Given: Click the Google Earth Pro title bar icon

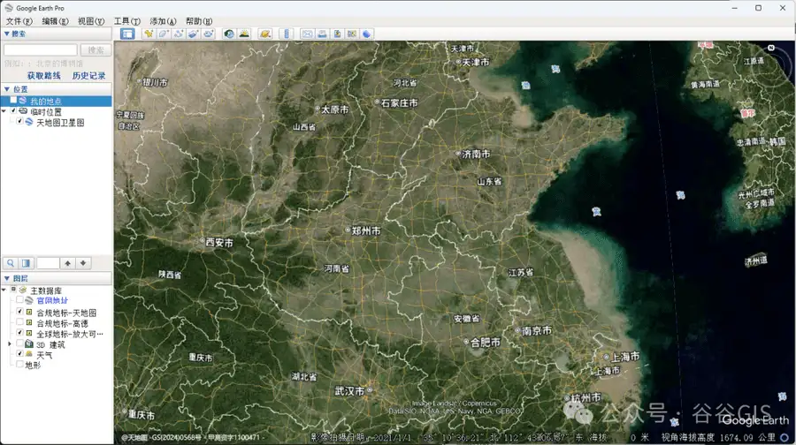Looking at the screenshot, I should tap(9, 8).
